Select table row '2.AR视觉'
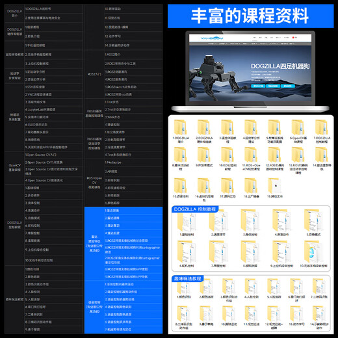Viewport: 338px width, 338px height. pyautogui.click(x=133, y=172)
